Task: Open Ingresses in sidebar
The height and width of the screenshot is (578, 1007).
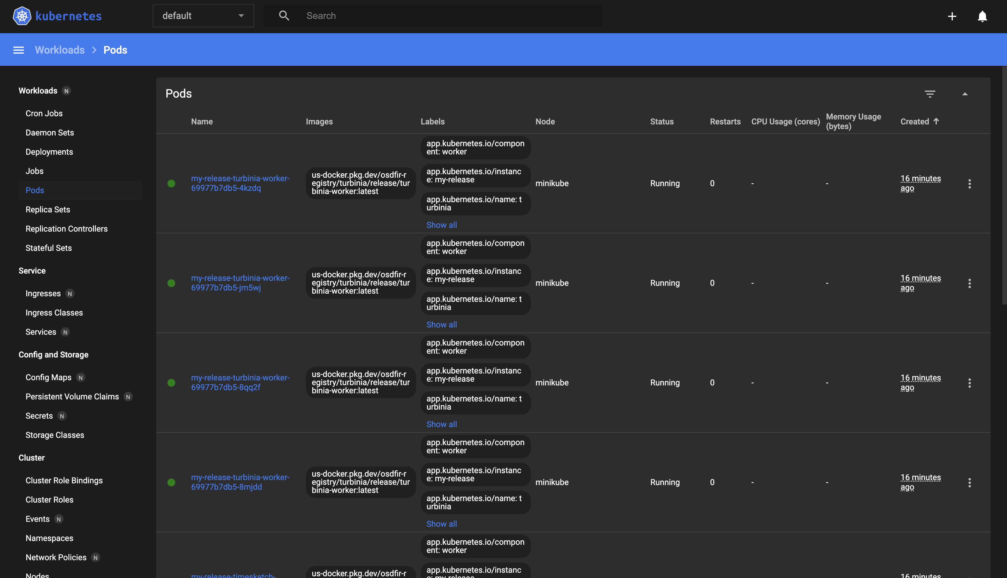Action: pyautogui.click(x=43, y=294)
